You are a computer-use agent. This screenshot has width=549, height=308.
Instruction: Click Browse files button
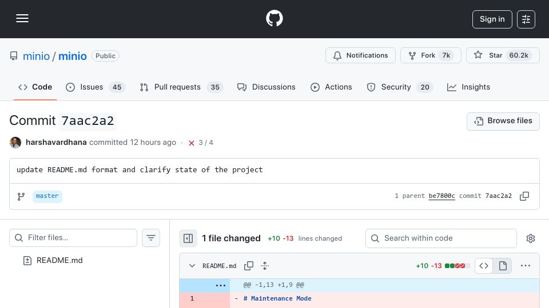[x=503, y=121]
